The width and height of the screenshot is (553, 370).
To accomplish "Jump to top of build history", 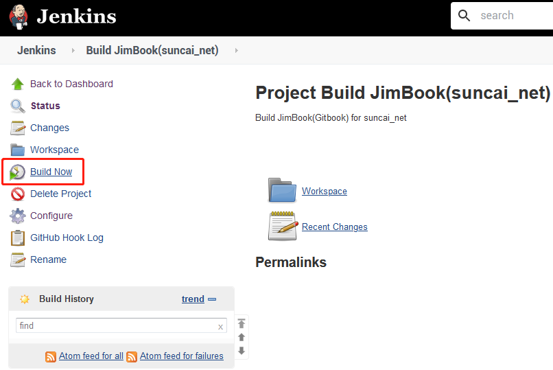I will click(242, 323).
